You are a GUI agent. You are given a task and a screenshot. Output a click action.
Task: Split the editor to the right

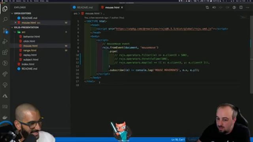click(241, 7)
